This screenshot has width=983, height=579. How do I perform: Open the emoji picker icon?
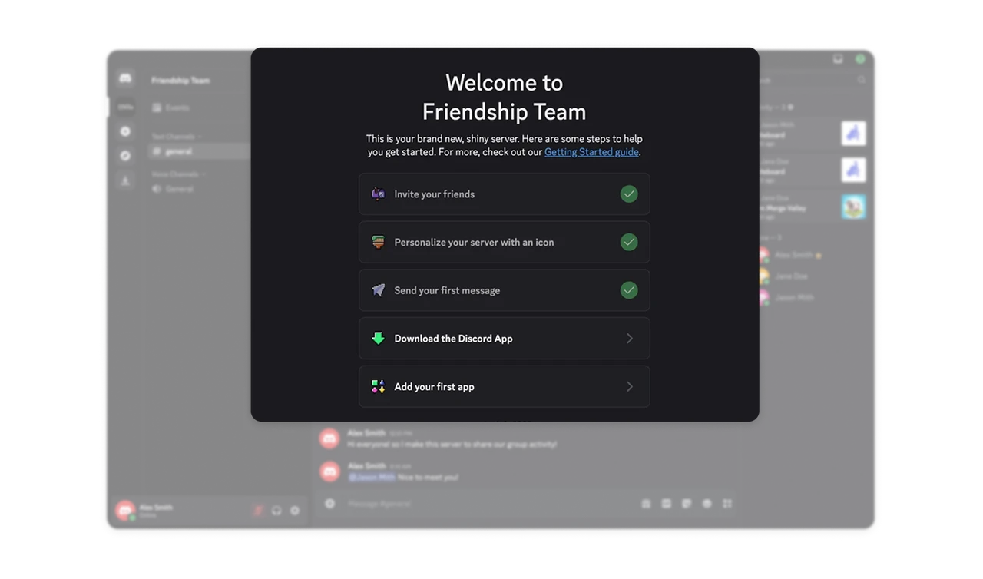pos(707,503)
